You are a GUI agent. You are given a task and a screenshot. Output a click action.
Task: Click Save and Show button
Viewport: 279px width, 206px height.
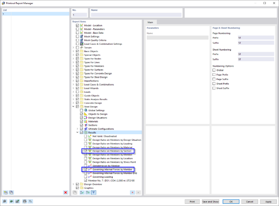pyautogui.click(x=210, y=202)
